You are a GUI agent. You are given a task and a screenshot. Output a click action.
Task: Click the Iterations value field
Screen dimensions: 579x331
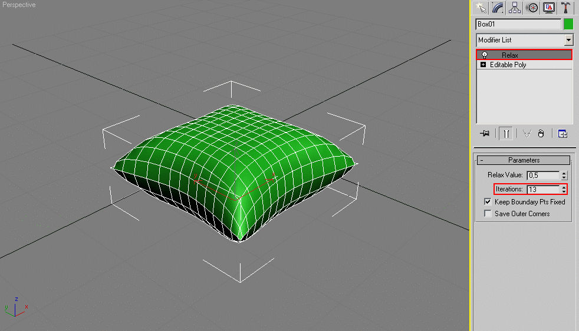(x=543, y=189)
